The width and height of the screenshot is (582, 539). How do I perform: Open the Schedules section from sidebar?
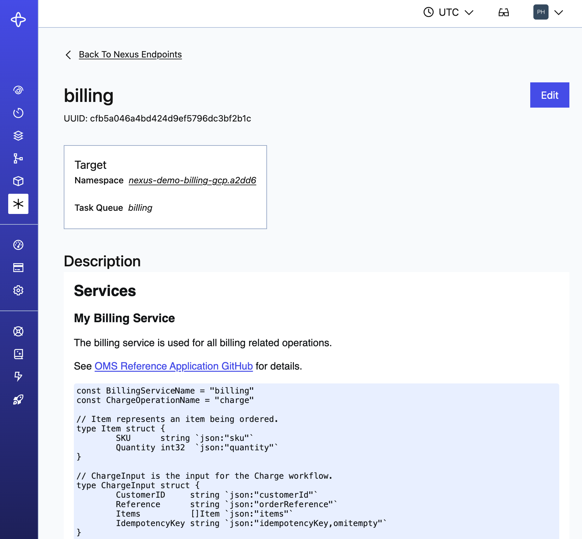point(18,113)
